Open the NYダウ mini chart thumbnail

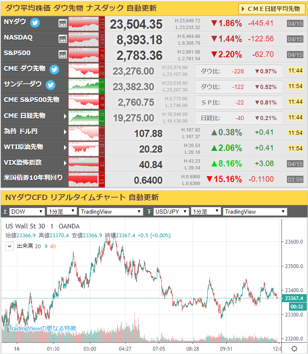86,24
